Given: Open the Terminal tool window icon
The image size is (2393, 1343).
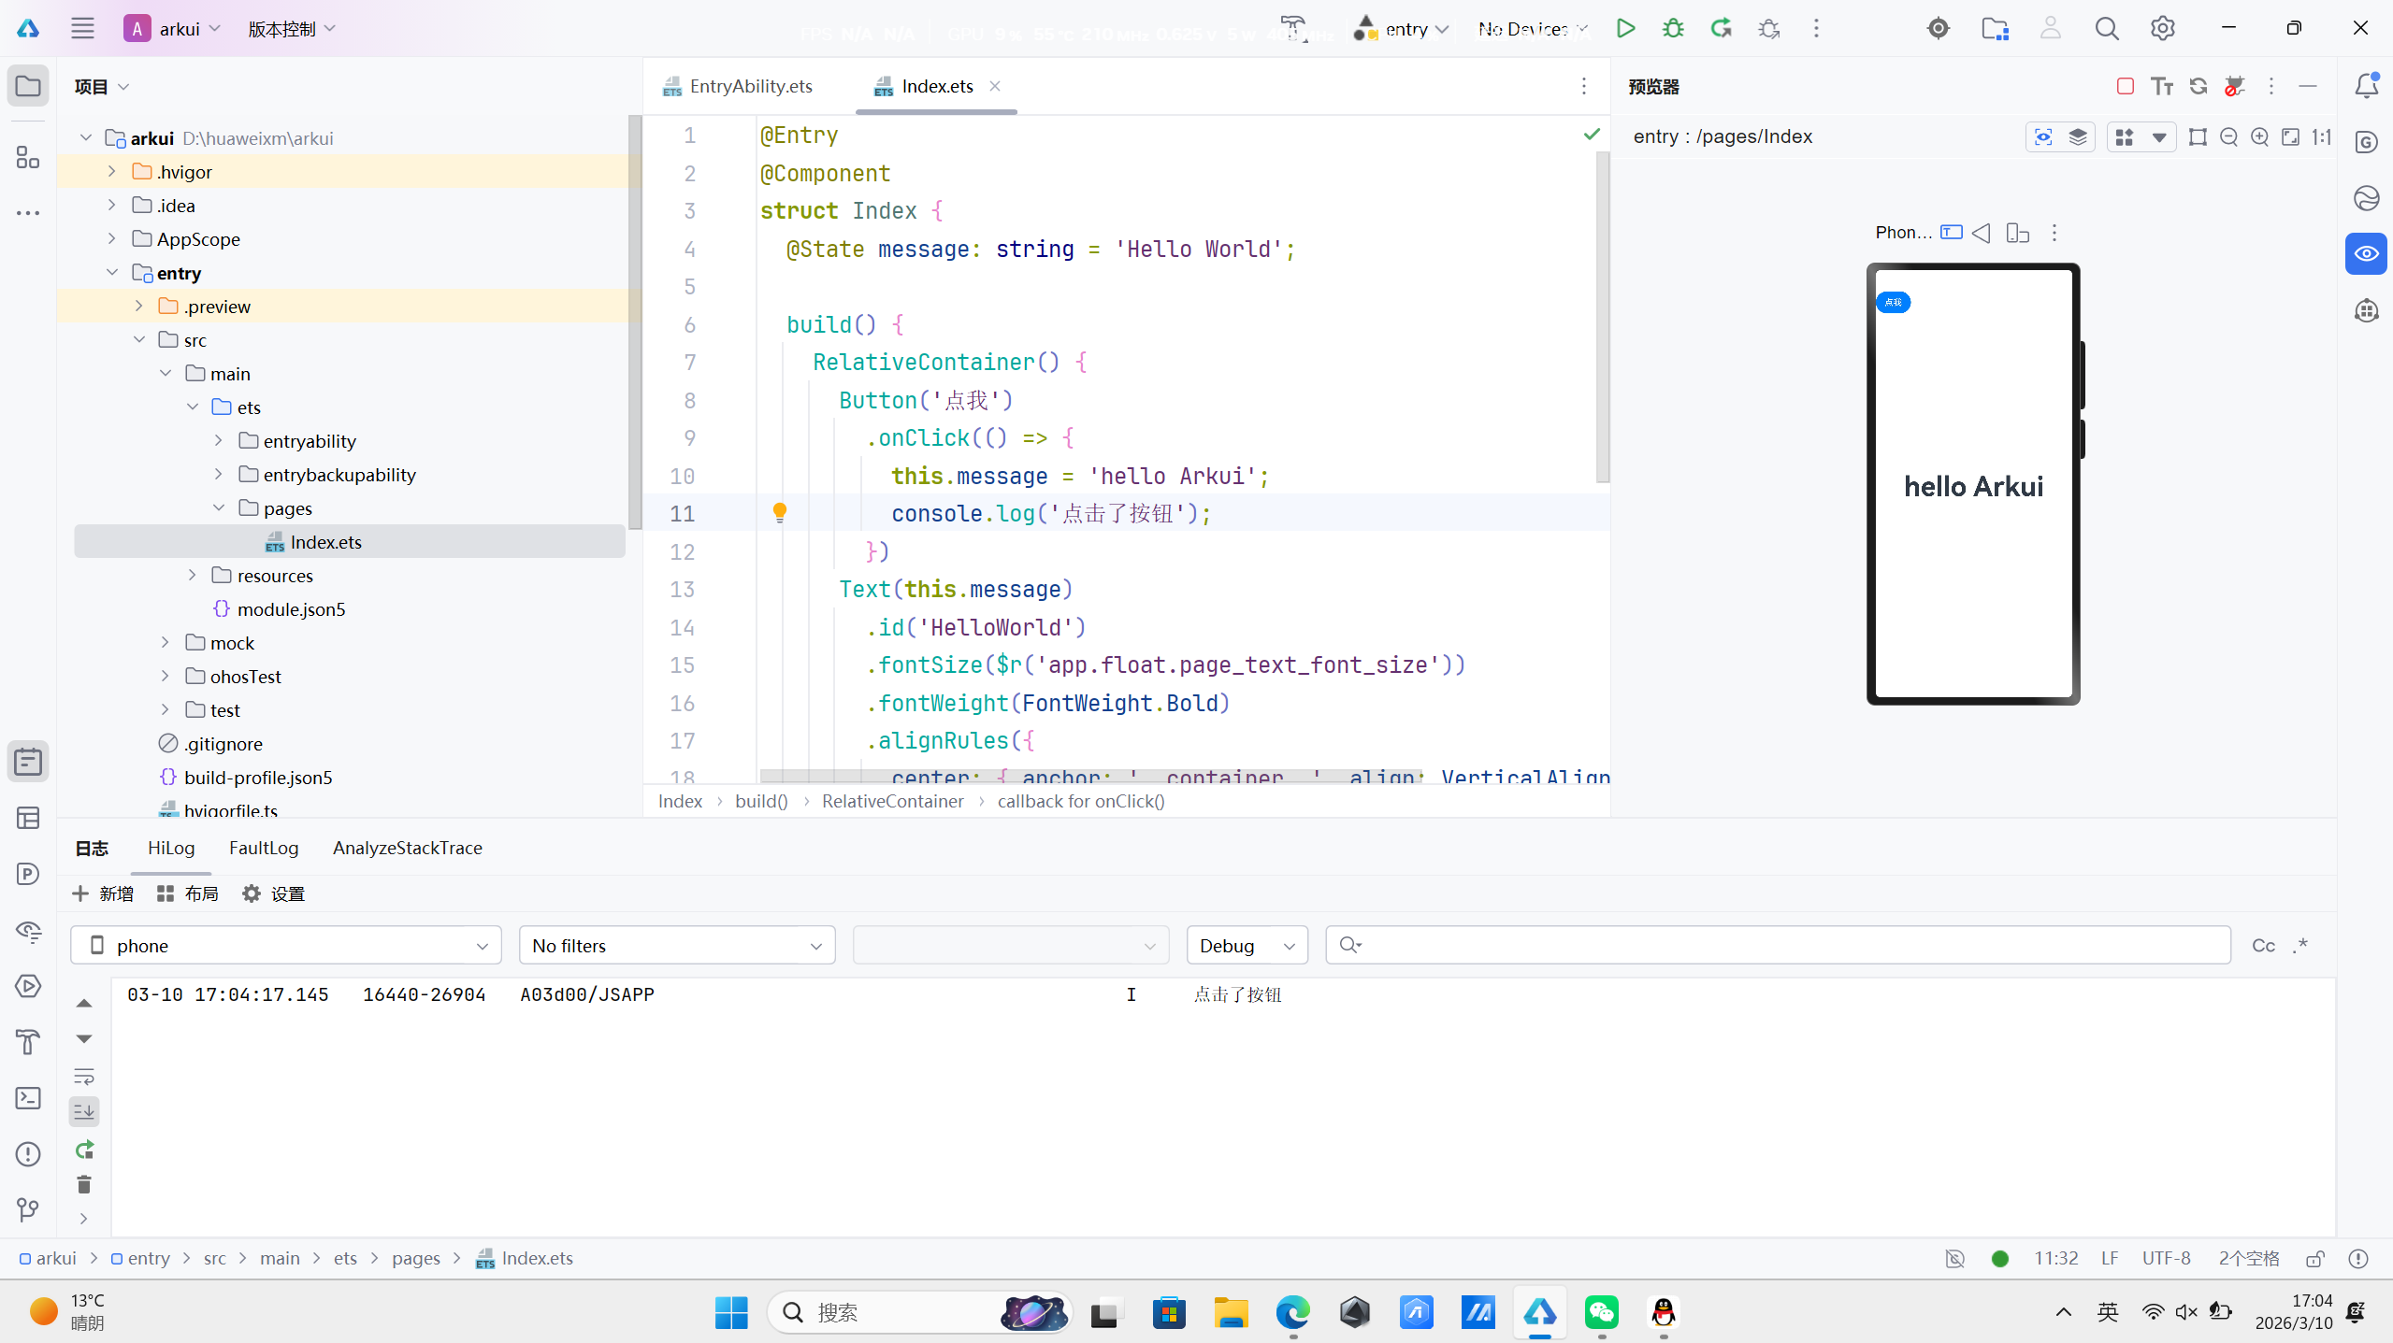Looking at the screenshot, I should click(28, 1098).
